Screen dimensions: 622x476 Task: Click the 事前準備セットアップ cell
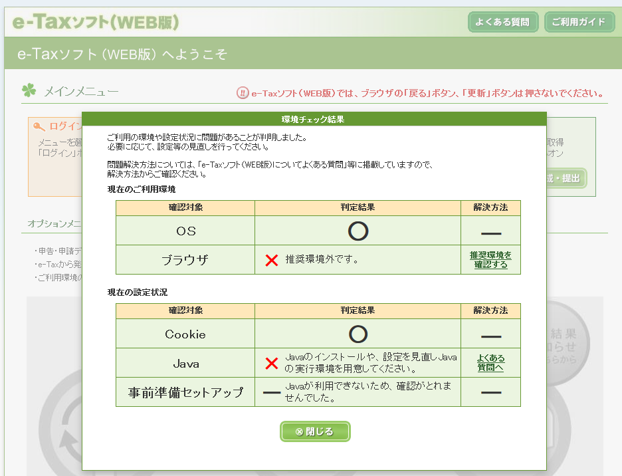185,392
